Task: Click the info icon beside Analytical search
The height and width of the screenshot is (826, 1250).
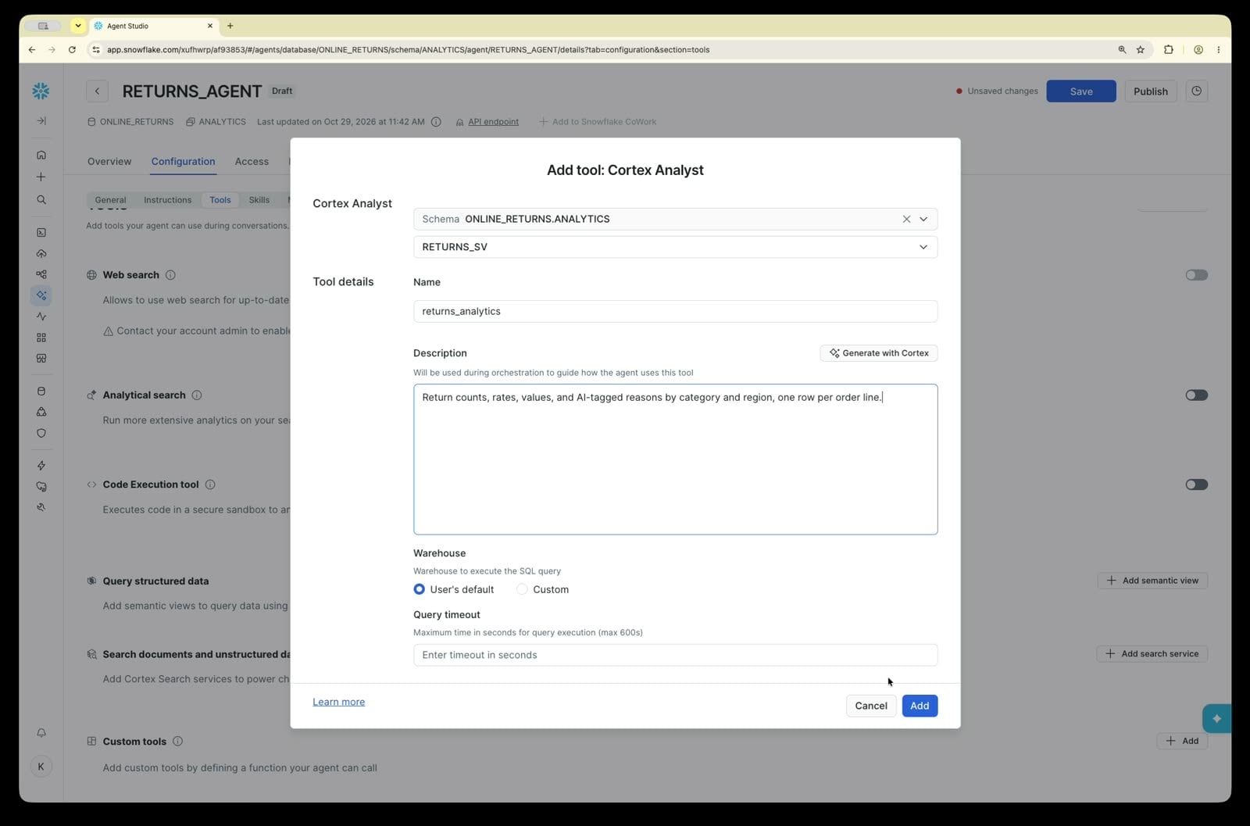Action: pos(197,395)
